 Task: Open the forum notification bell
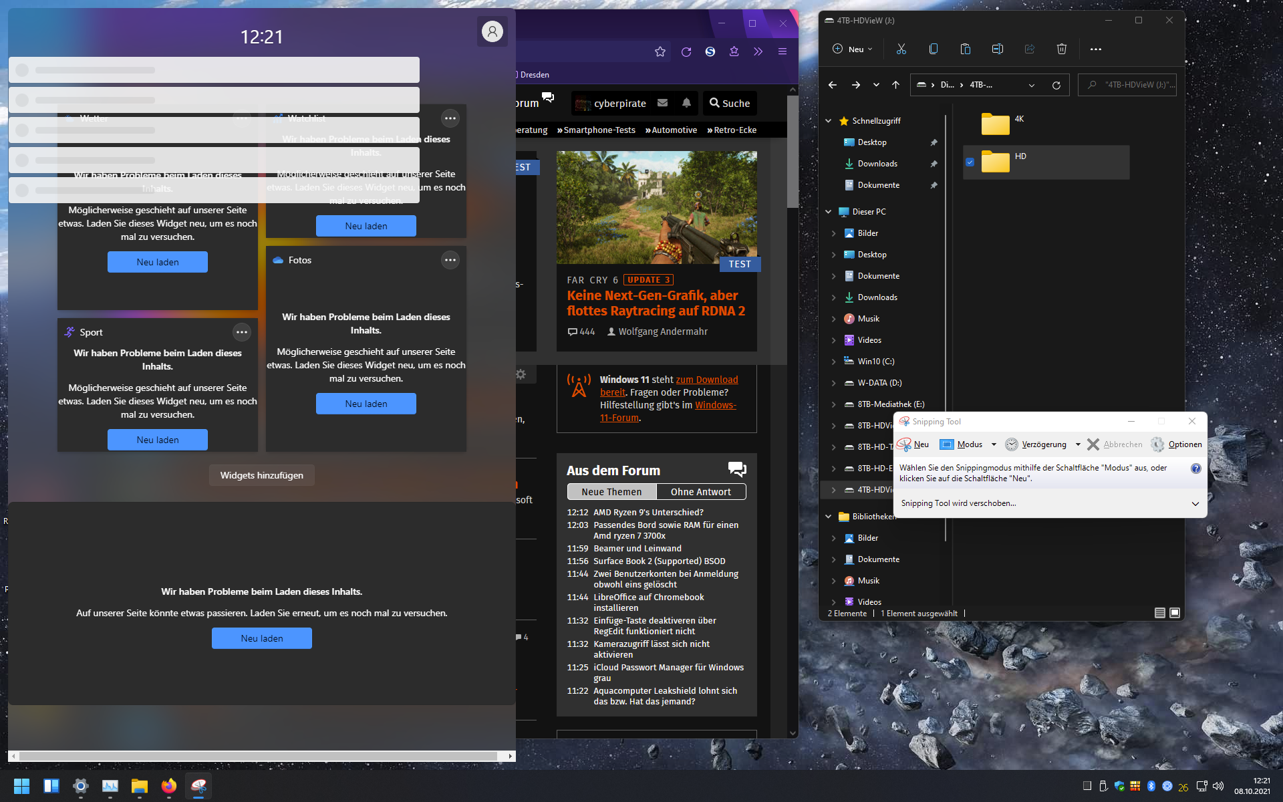(686, 103)
